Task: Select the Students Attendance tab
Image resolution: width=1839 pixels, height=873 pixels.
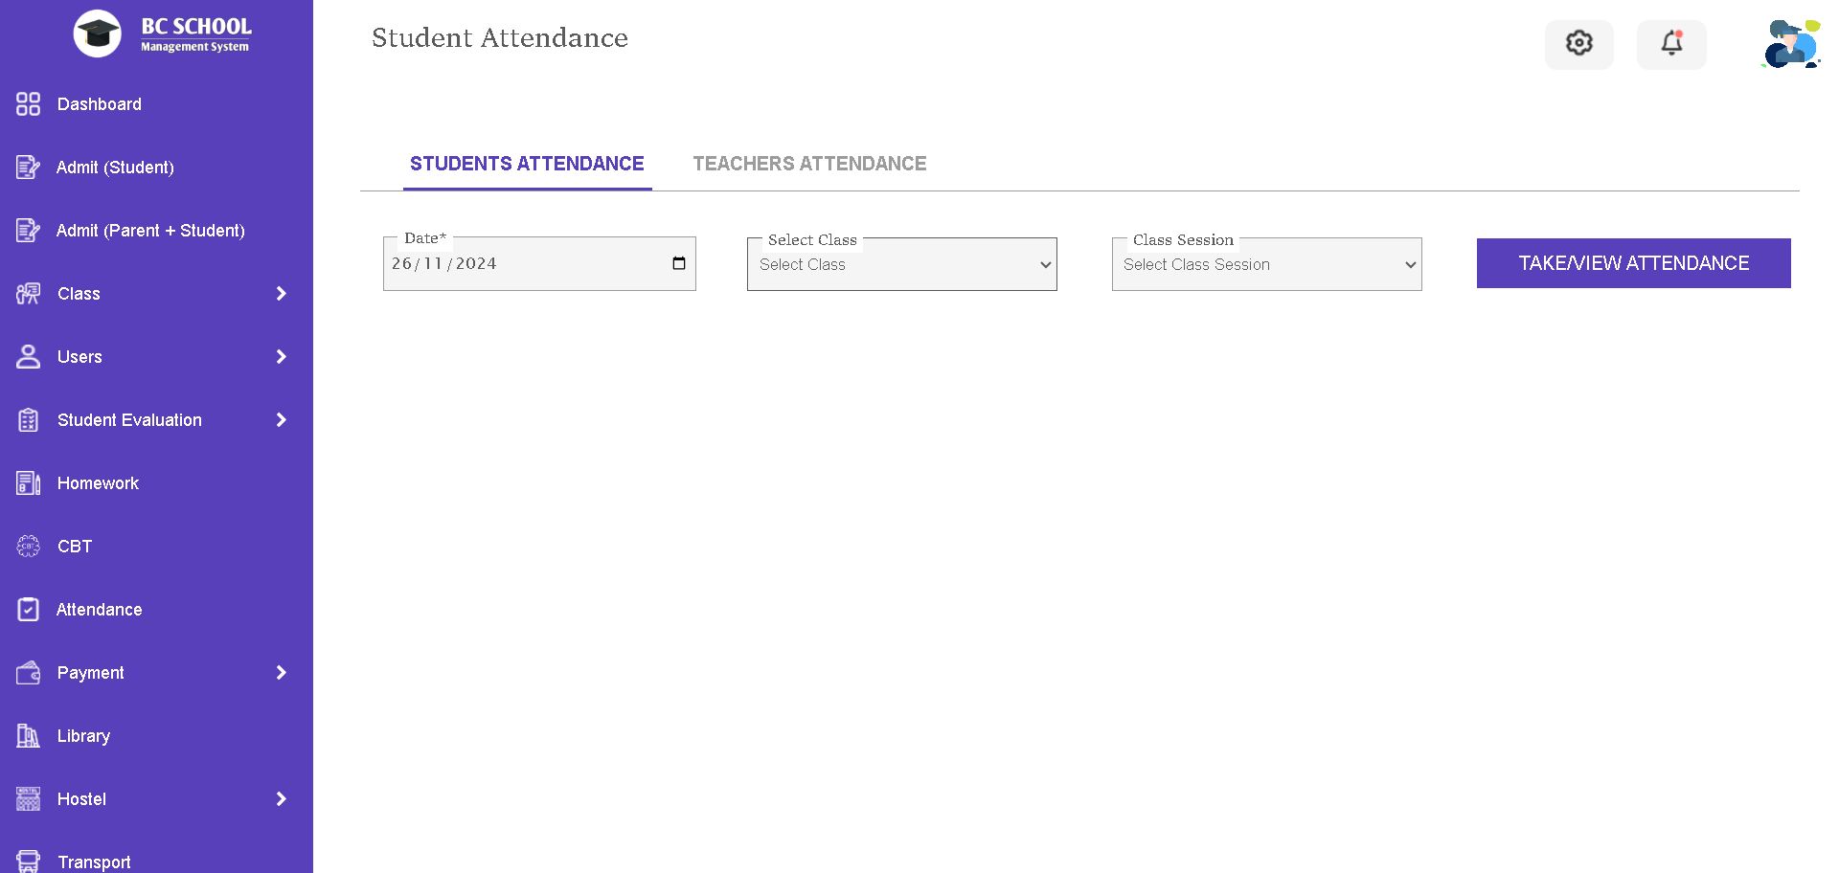Action: point(527,164)
